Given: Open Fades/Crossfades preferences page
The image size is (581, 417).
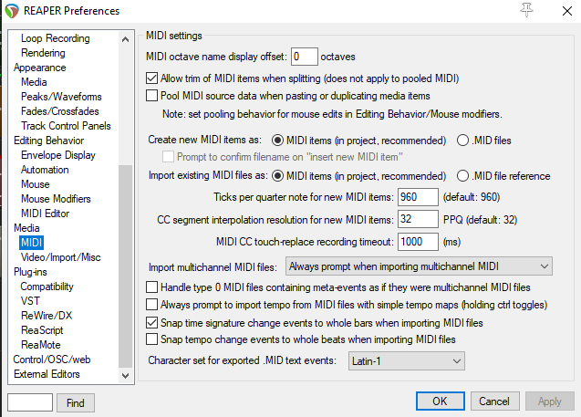Looking at the screenshot, I should coord(60,111).
